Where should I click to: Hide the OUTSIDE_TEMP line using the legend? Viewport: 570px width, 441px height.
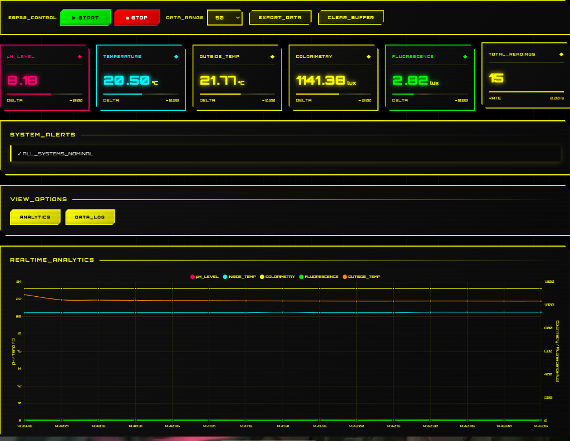[363, 276]
